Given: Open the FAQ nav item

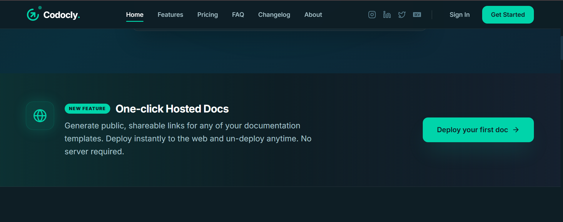Looking at the screenshot, I should pos(238,15).
